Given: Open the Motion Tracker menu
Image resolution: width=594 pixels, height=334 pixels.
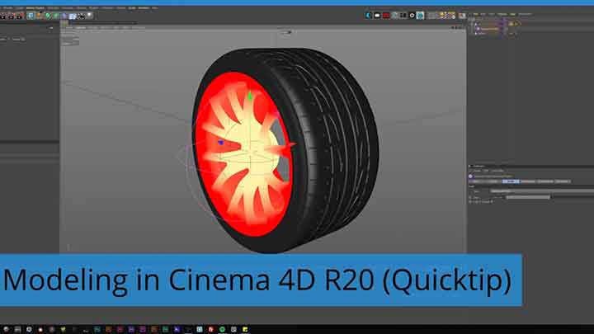Looking at the screenshot, I should point(35,8).
